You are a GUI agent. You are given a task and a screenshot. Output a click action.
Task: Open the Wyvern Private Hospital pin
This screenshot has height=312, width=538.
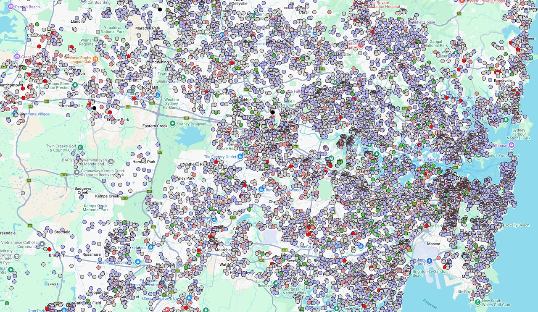(x=463, y=2)
